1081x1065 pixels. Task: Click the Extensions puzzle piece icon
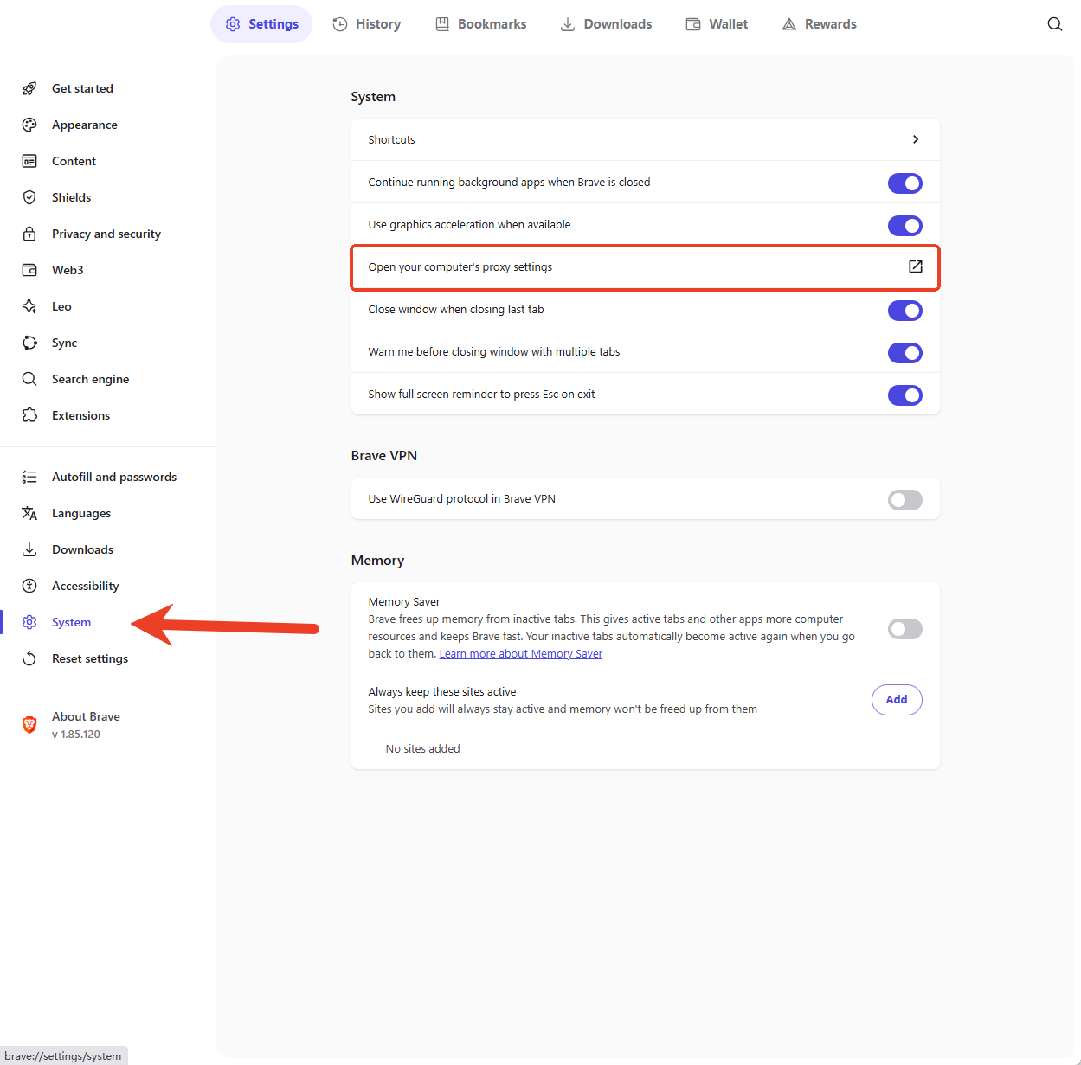coord(29,415)
